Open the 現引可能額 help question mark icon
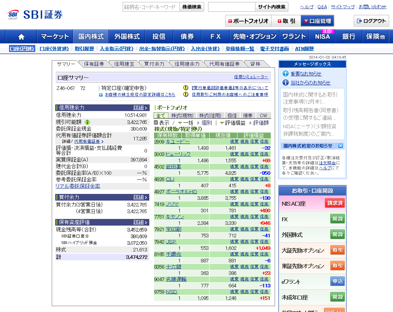393x312 pixels. [x=87, y=122]
